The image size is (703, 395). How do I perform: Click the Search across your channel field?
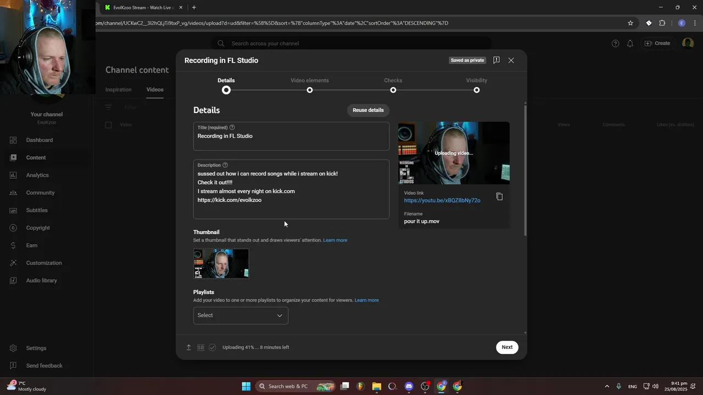coord(351,43)
